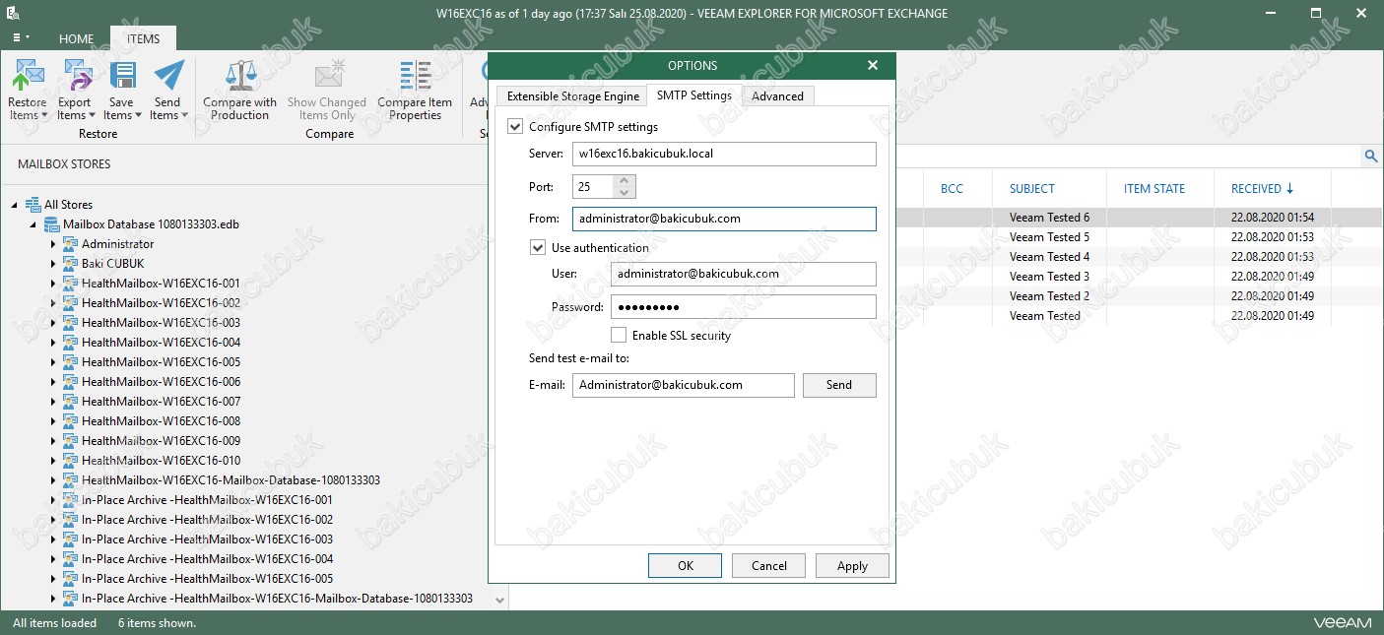Screen dimensions: 1384x635
Task: Click the mailbox tree scrollbar down arrow
Action: (499, 600)
